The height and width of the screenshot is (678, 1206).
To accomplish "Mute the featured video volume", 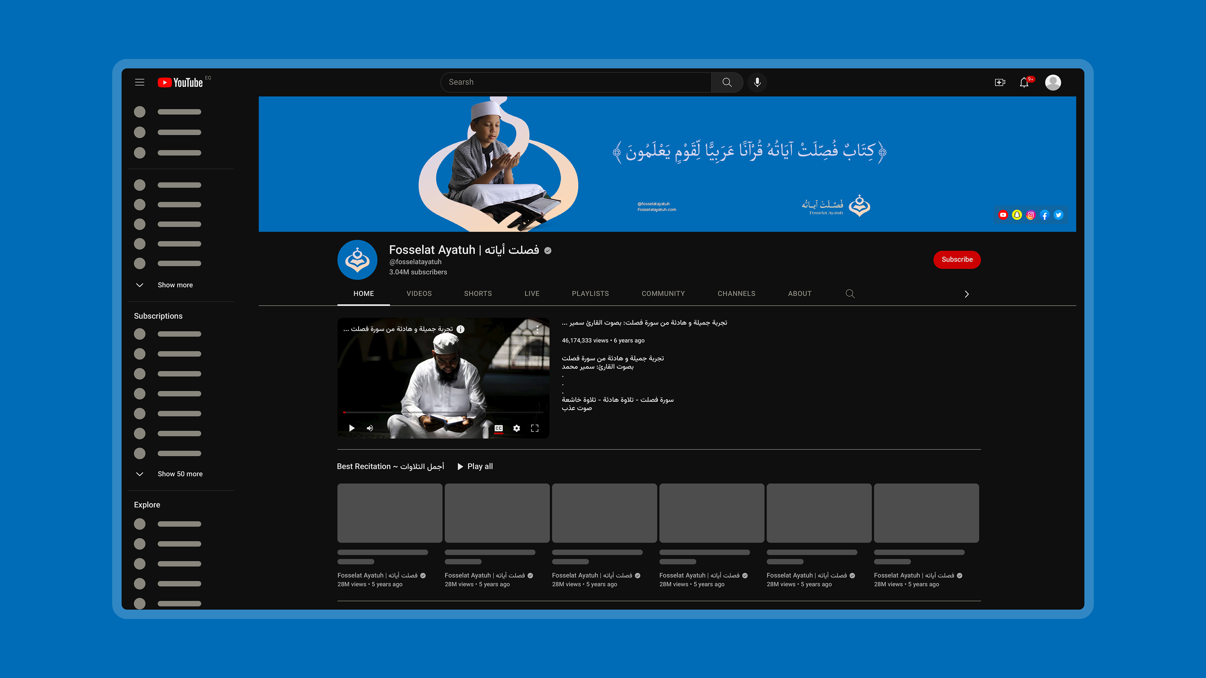I will [x=370, y=428].
